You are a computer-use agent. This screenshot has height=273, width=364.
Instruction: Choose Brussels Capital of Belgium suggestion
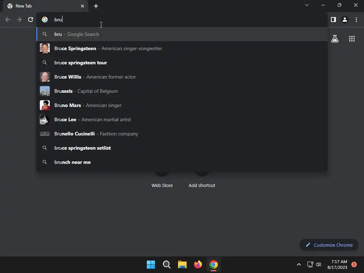(182, 91)
